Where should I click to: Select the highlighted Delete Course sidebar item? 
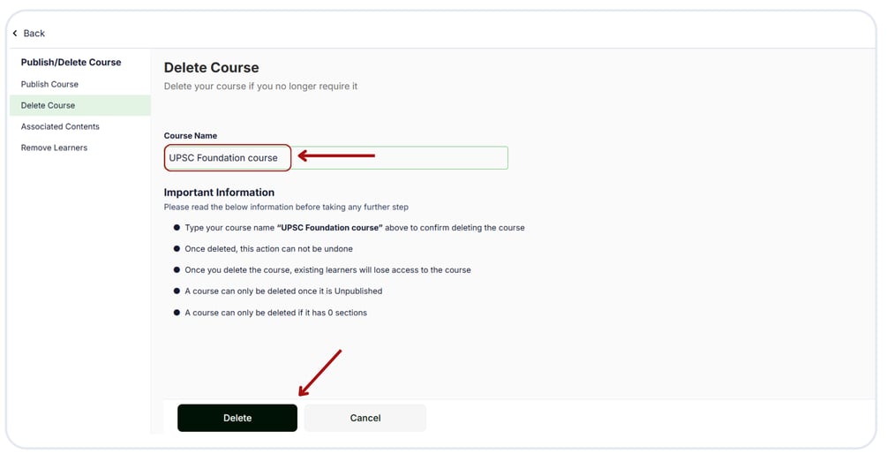tap(79, 105)
